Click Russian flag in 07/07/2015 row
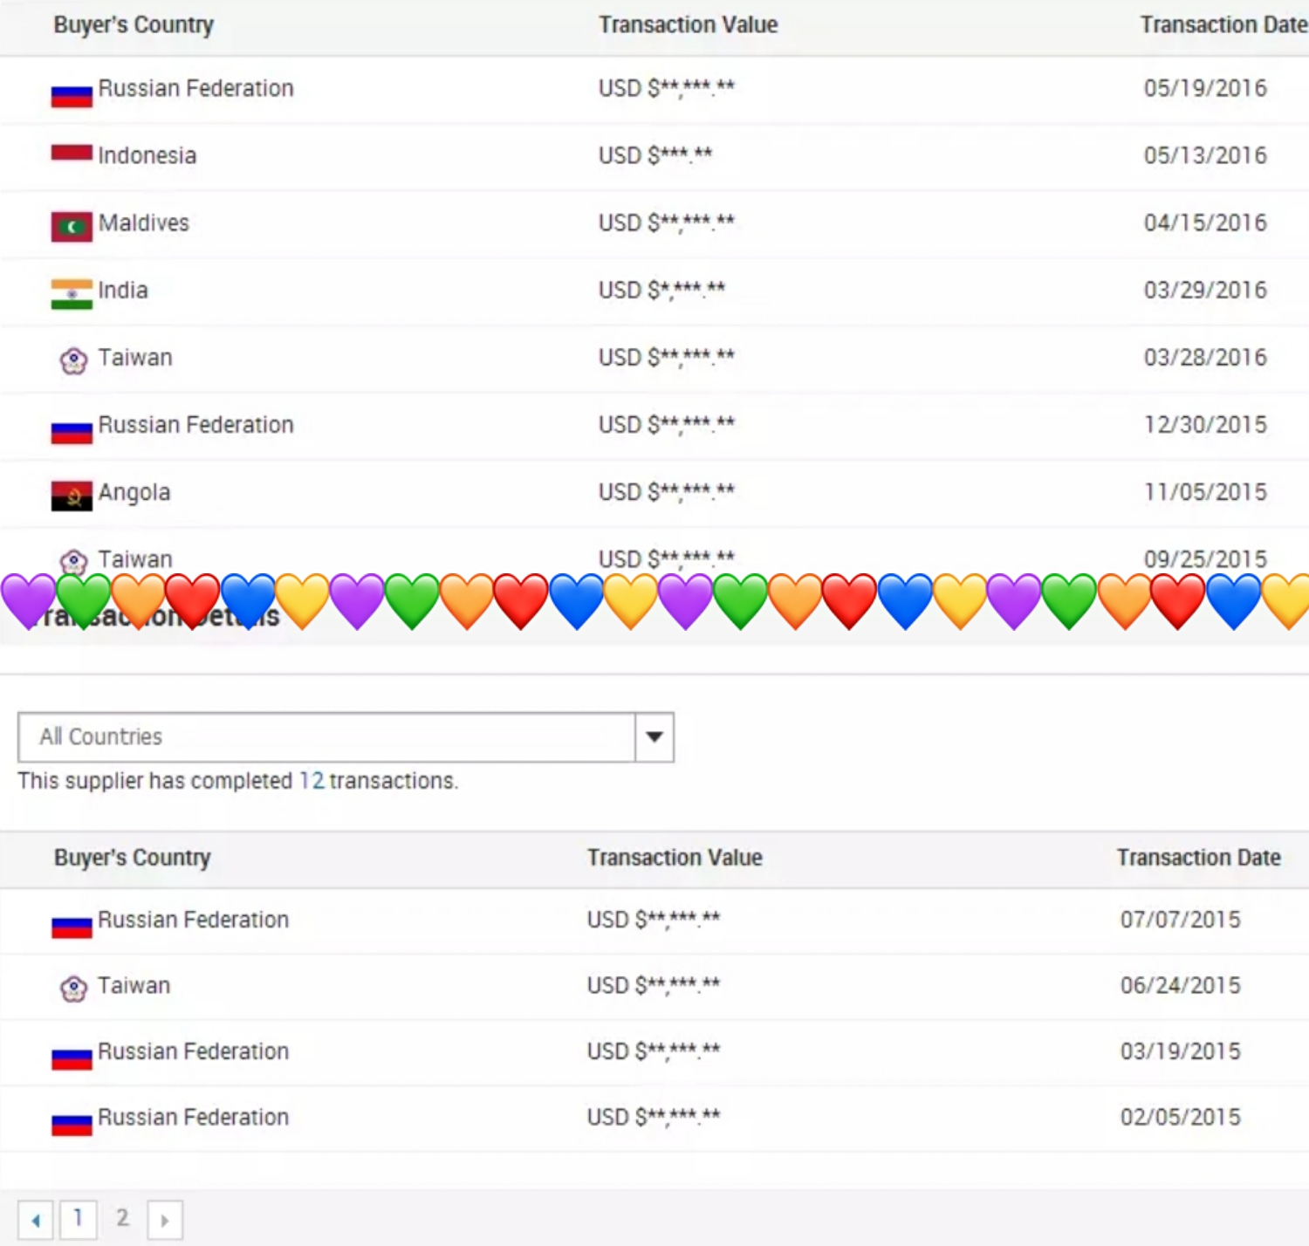 (72, 926)
